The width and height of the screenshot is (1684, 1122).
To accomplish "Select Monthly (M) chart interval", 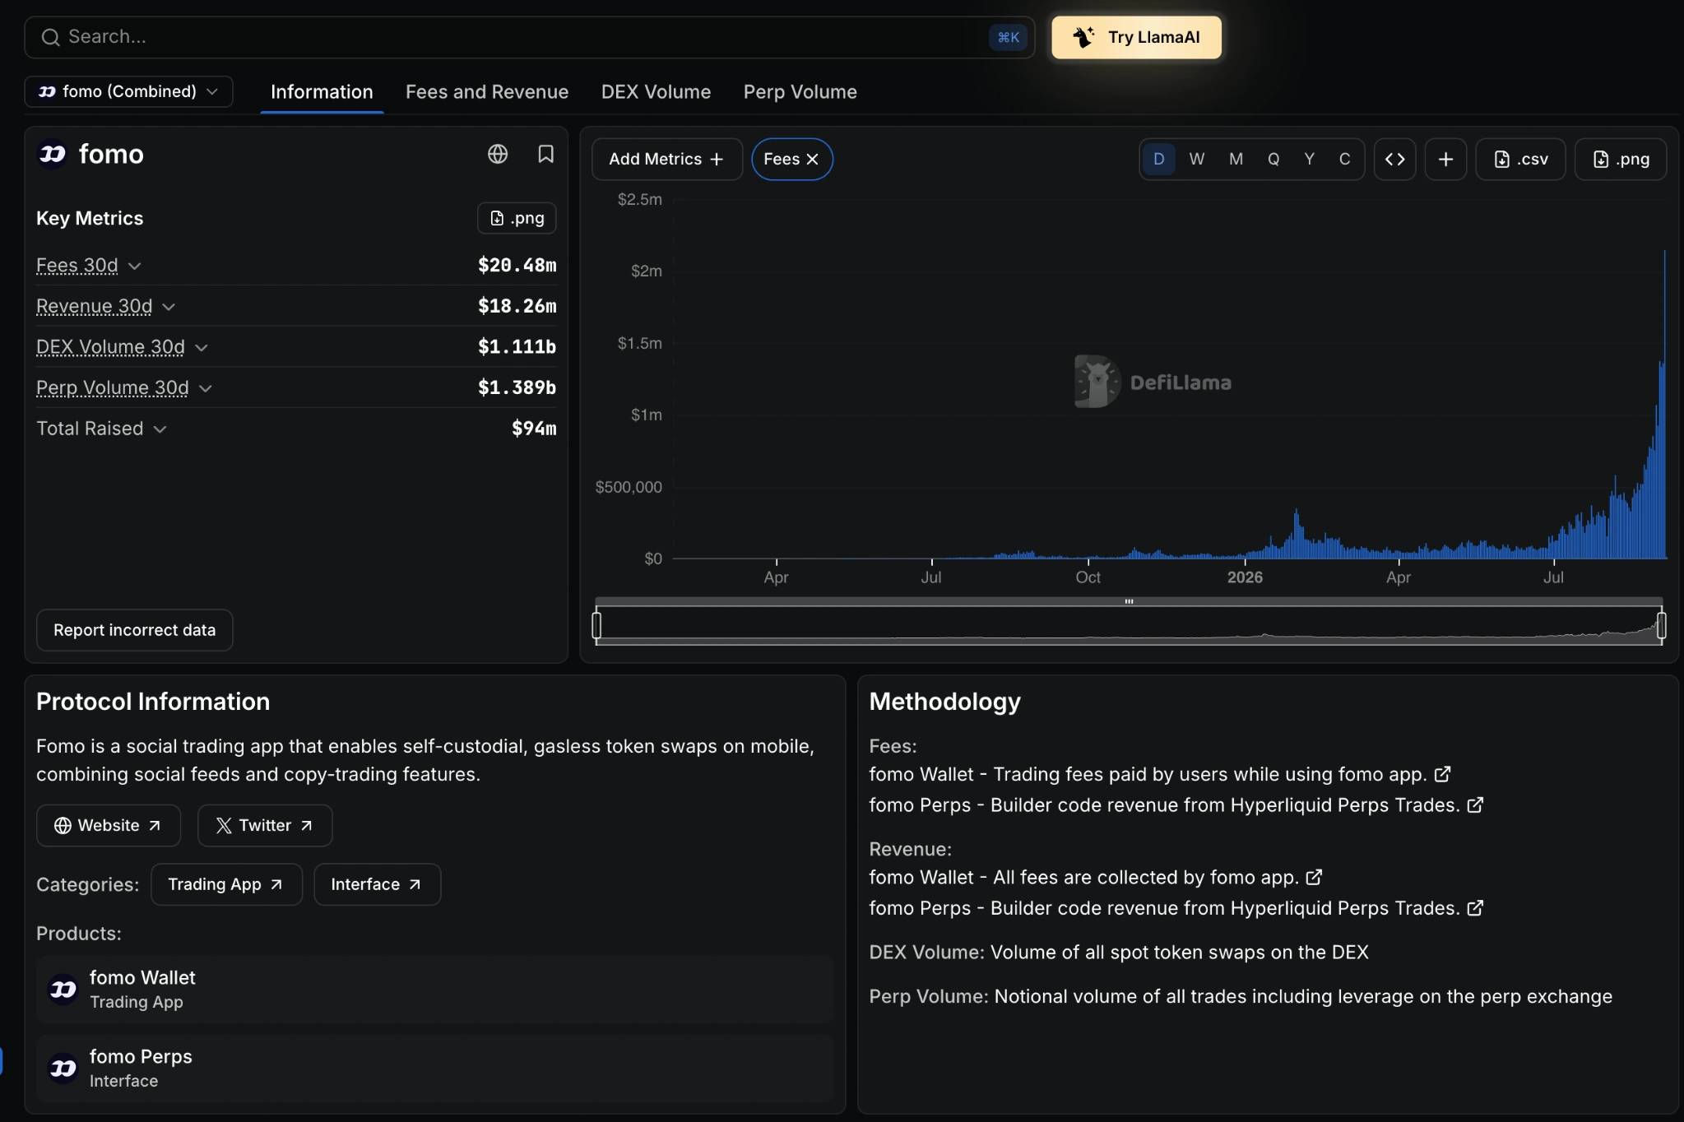I will click(1236, 159).
